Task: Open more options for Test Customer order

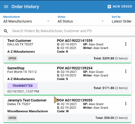Action: [126, 44]
